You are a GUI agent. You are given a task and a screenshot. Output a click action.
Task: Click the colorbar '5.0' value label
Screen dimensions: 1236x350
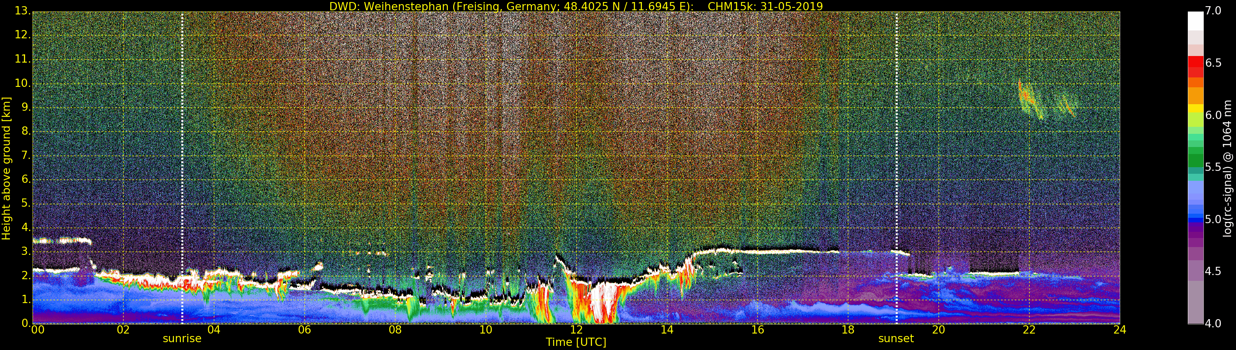point(1213,219)
